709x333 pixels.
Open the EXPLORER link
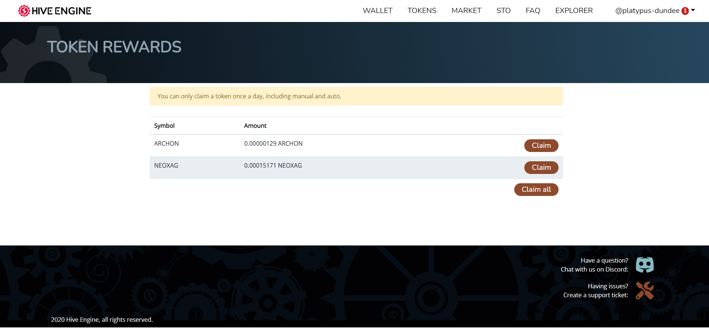(x=574, y=11)
